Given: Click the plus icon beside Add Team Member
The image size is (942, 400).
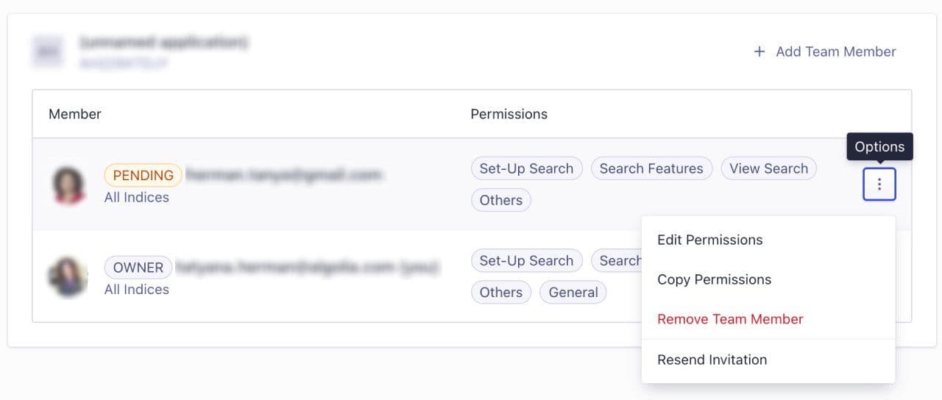Looking at the screenshot, I should point(759,51).
